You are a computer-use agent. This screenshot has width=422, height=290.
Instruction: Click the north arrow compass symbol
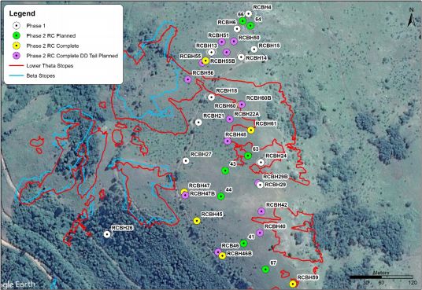tap(411, 18)
